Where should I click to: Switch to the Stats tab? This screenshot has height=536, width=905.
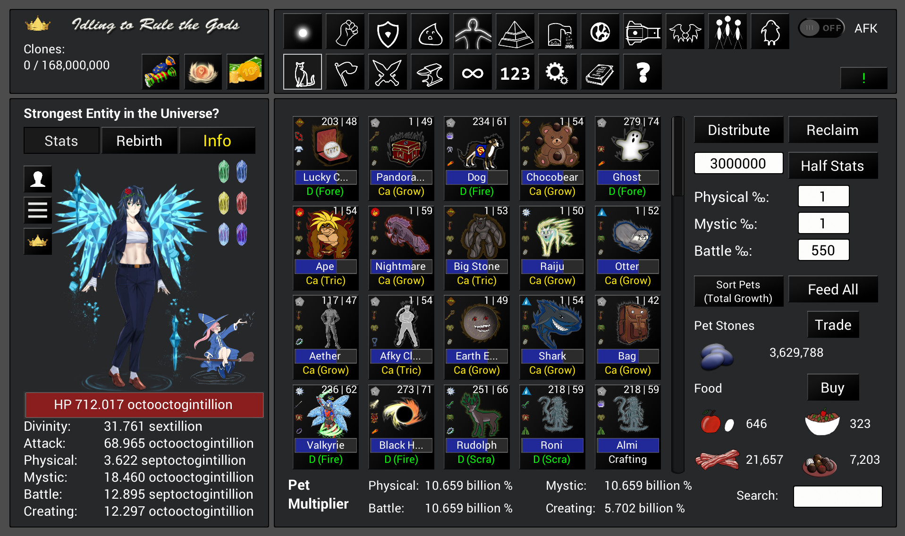tap(61, 140)
